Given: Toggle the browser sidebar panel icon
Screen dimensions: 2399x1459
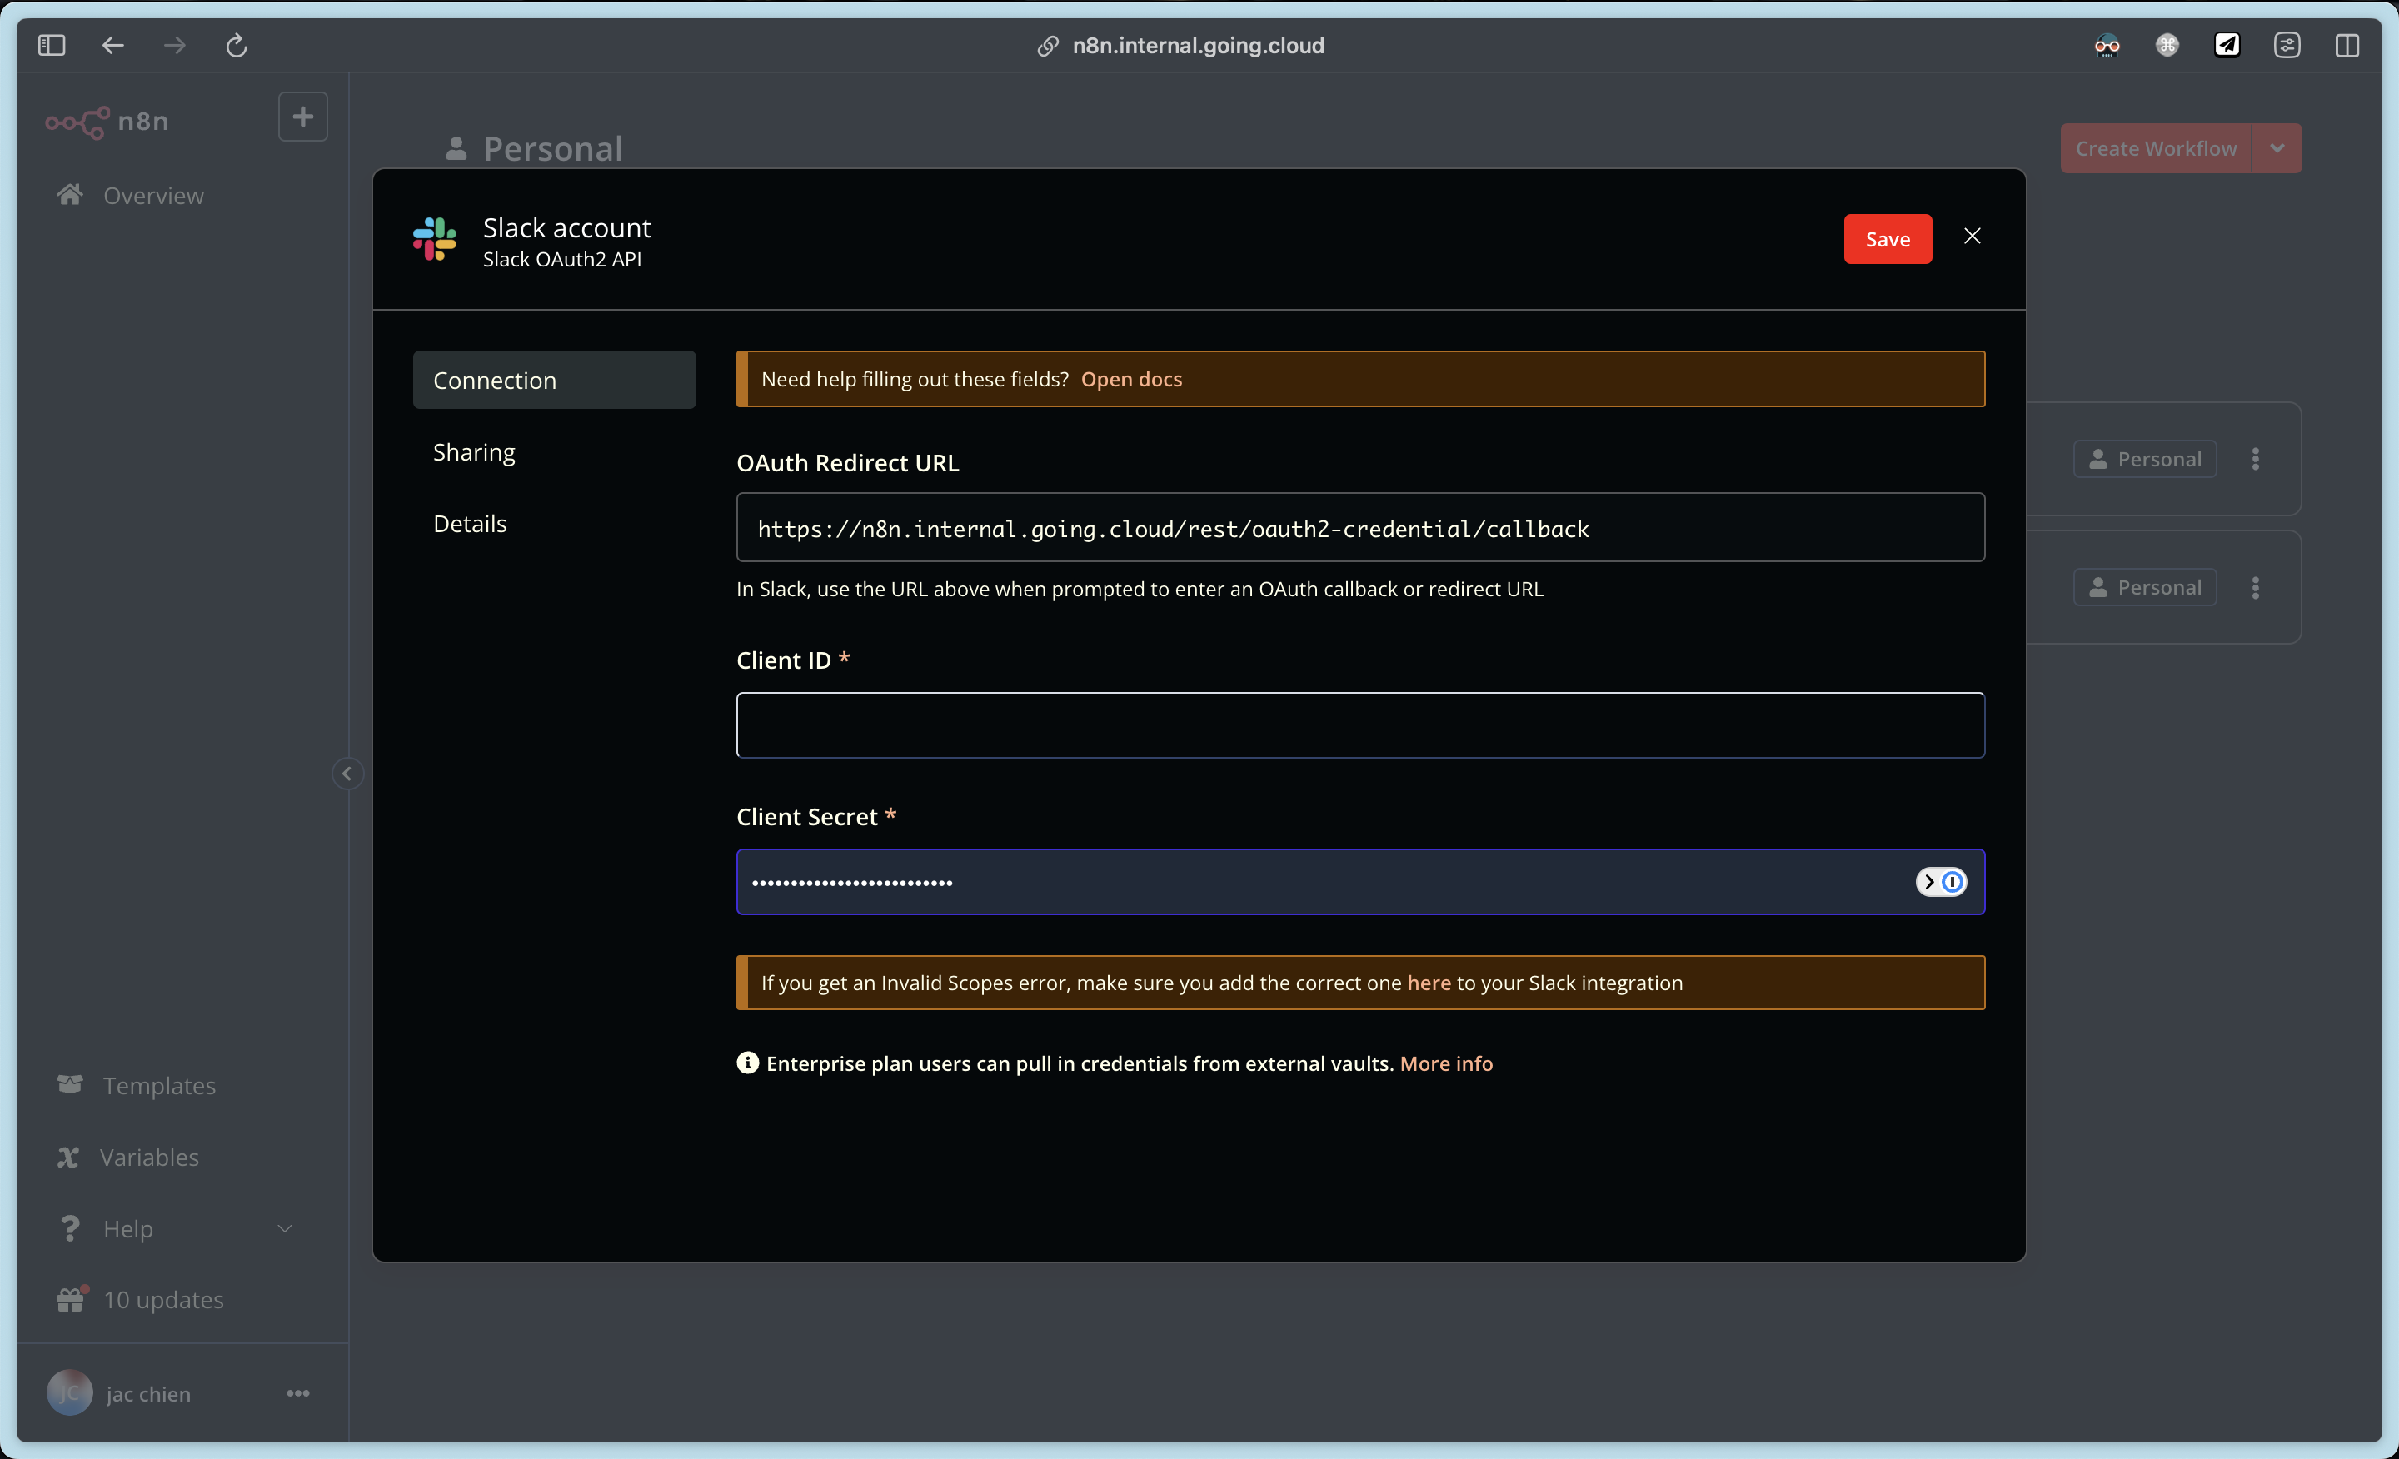Looking at the screenshot, I should pos(52,45).
